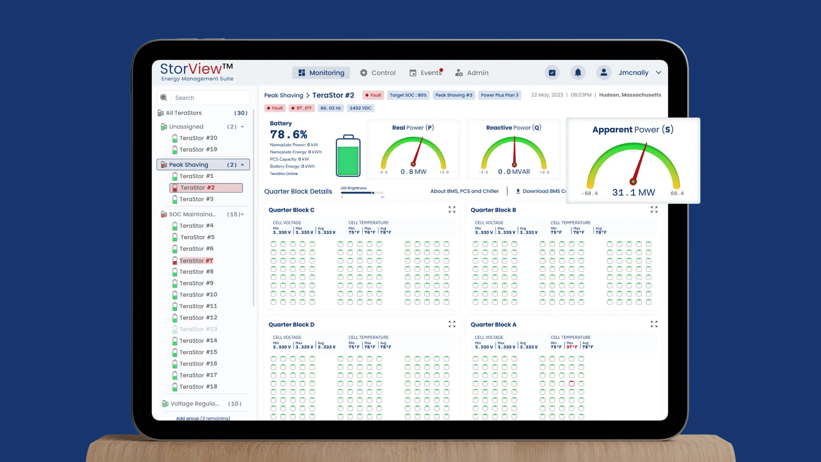Collapse the SOC Maintaina... group
The width and height of the screenshot is (821, 462).
pos(242,214)
